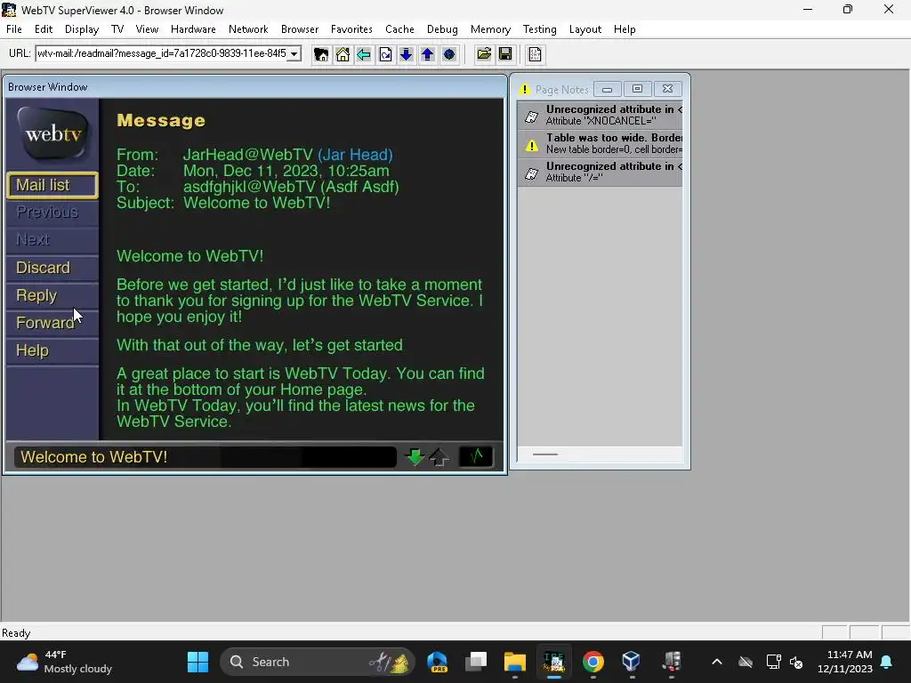Click the Help button in WebTV sidebar
This screenshot has height=683, width=911.
52,350
